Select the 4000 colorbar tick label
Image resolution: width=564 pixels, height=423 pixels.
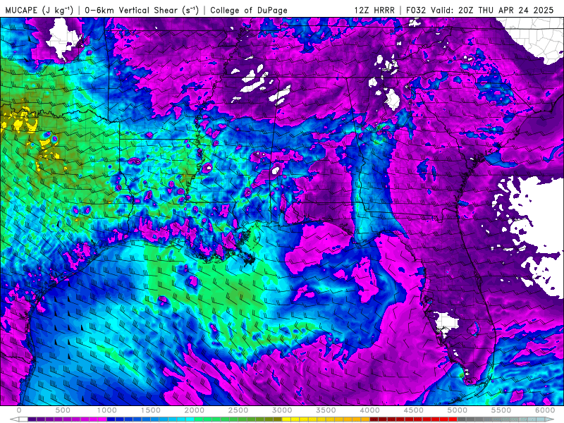coord(369,410)
